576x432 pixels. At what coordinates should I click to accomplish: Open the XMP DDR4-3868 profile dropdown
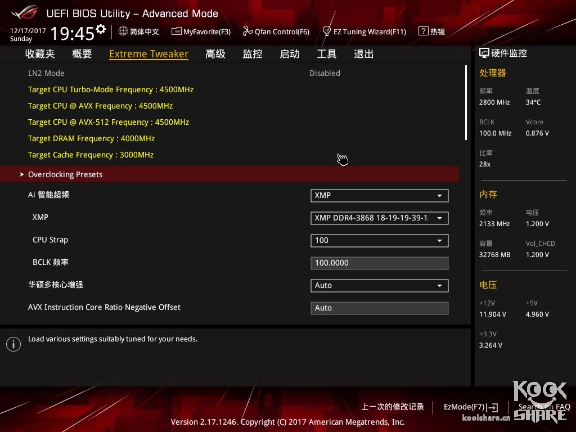point(379,218)
